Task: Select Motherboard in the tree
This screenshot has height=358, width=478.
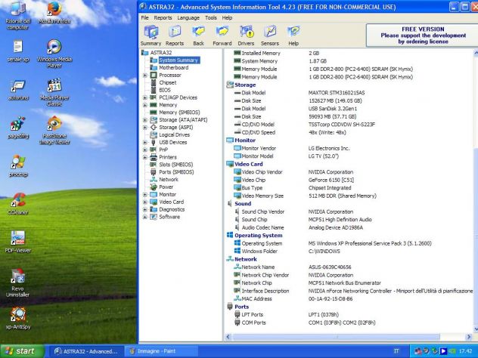Action: (x=173, y=67)
